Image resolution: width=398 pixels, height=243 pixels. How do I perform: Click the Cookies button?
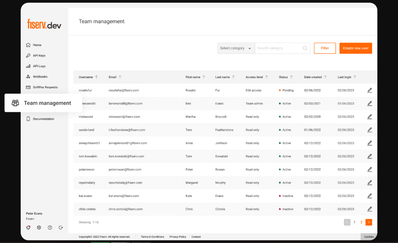point(369,237)
